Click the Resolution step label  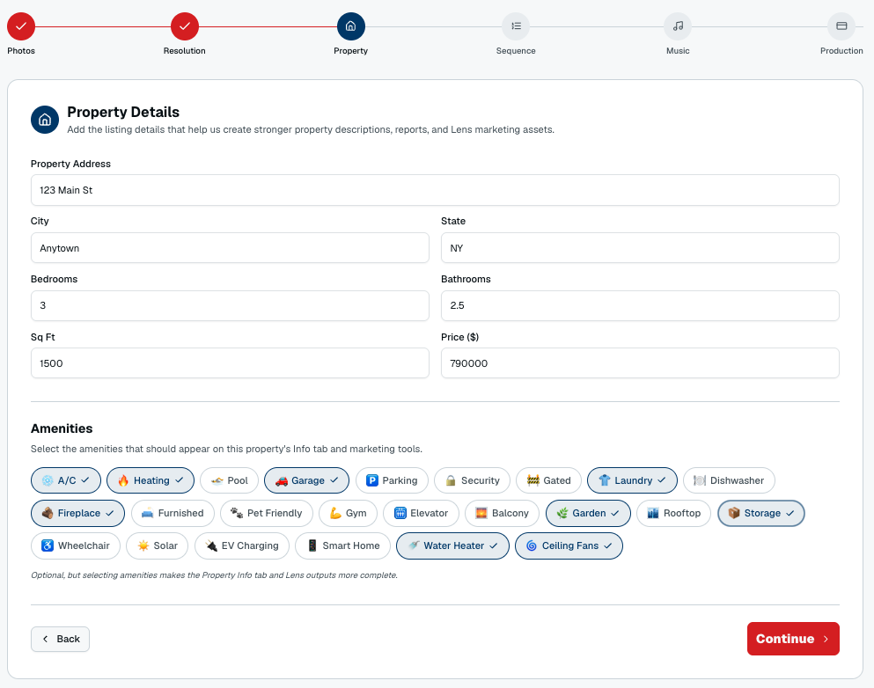[185, 51]
